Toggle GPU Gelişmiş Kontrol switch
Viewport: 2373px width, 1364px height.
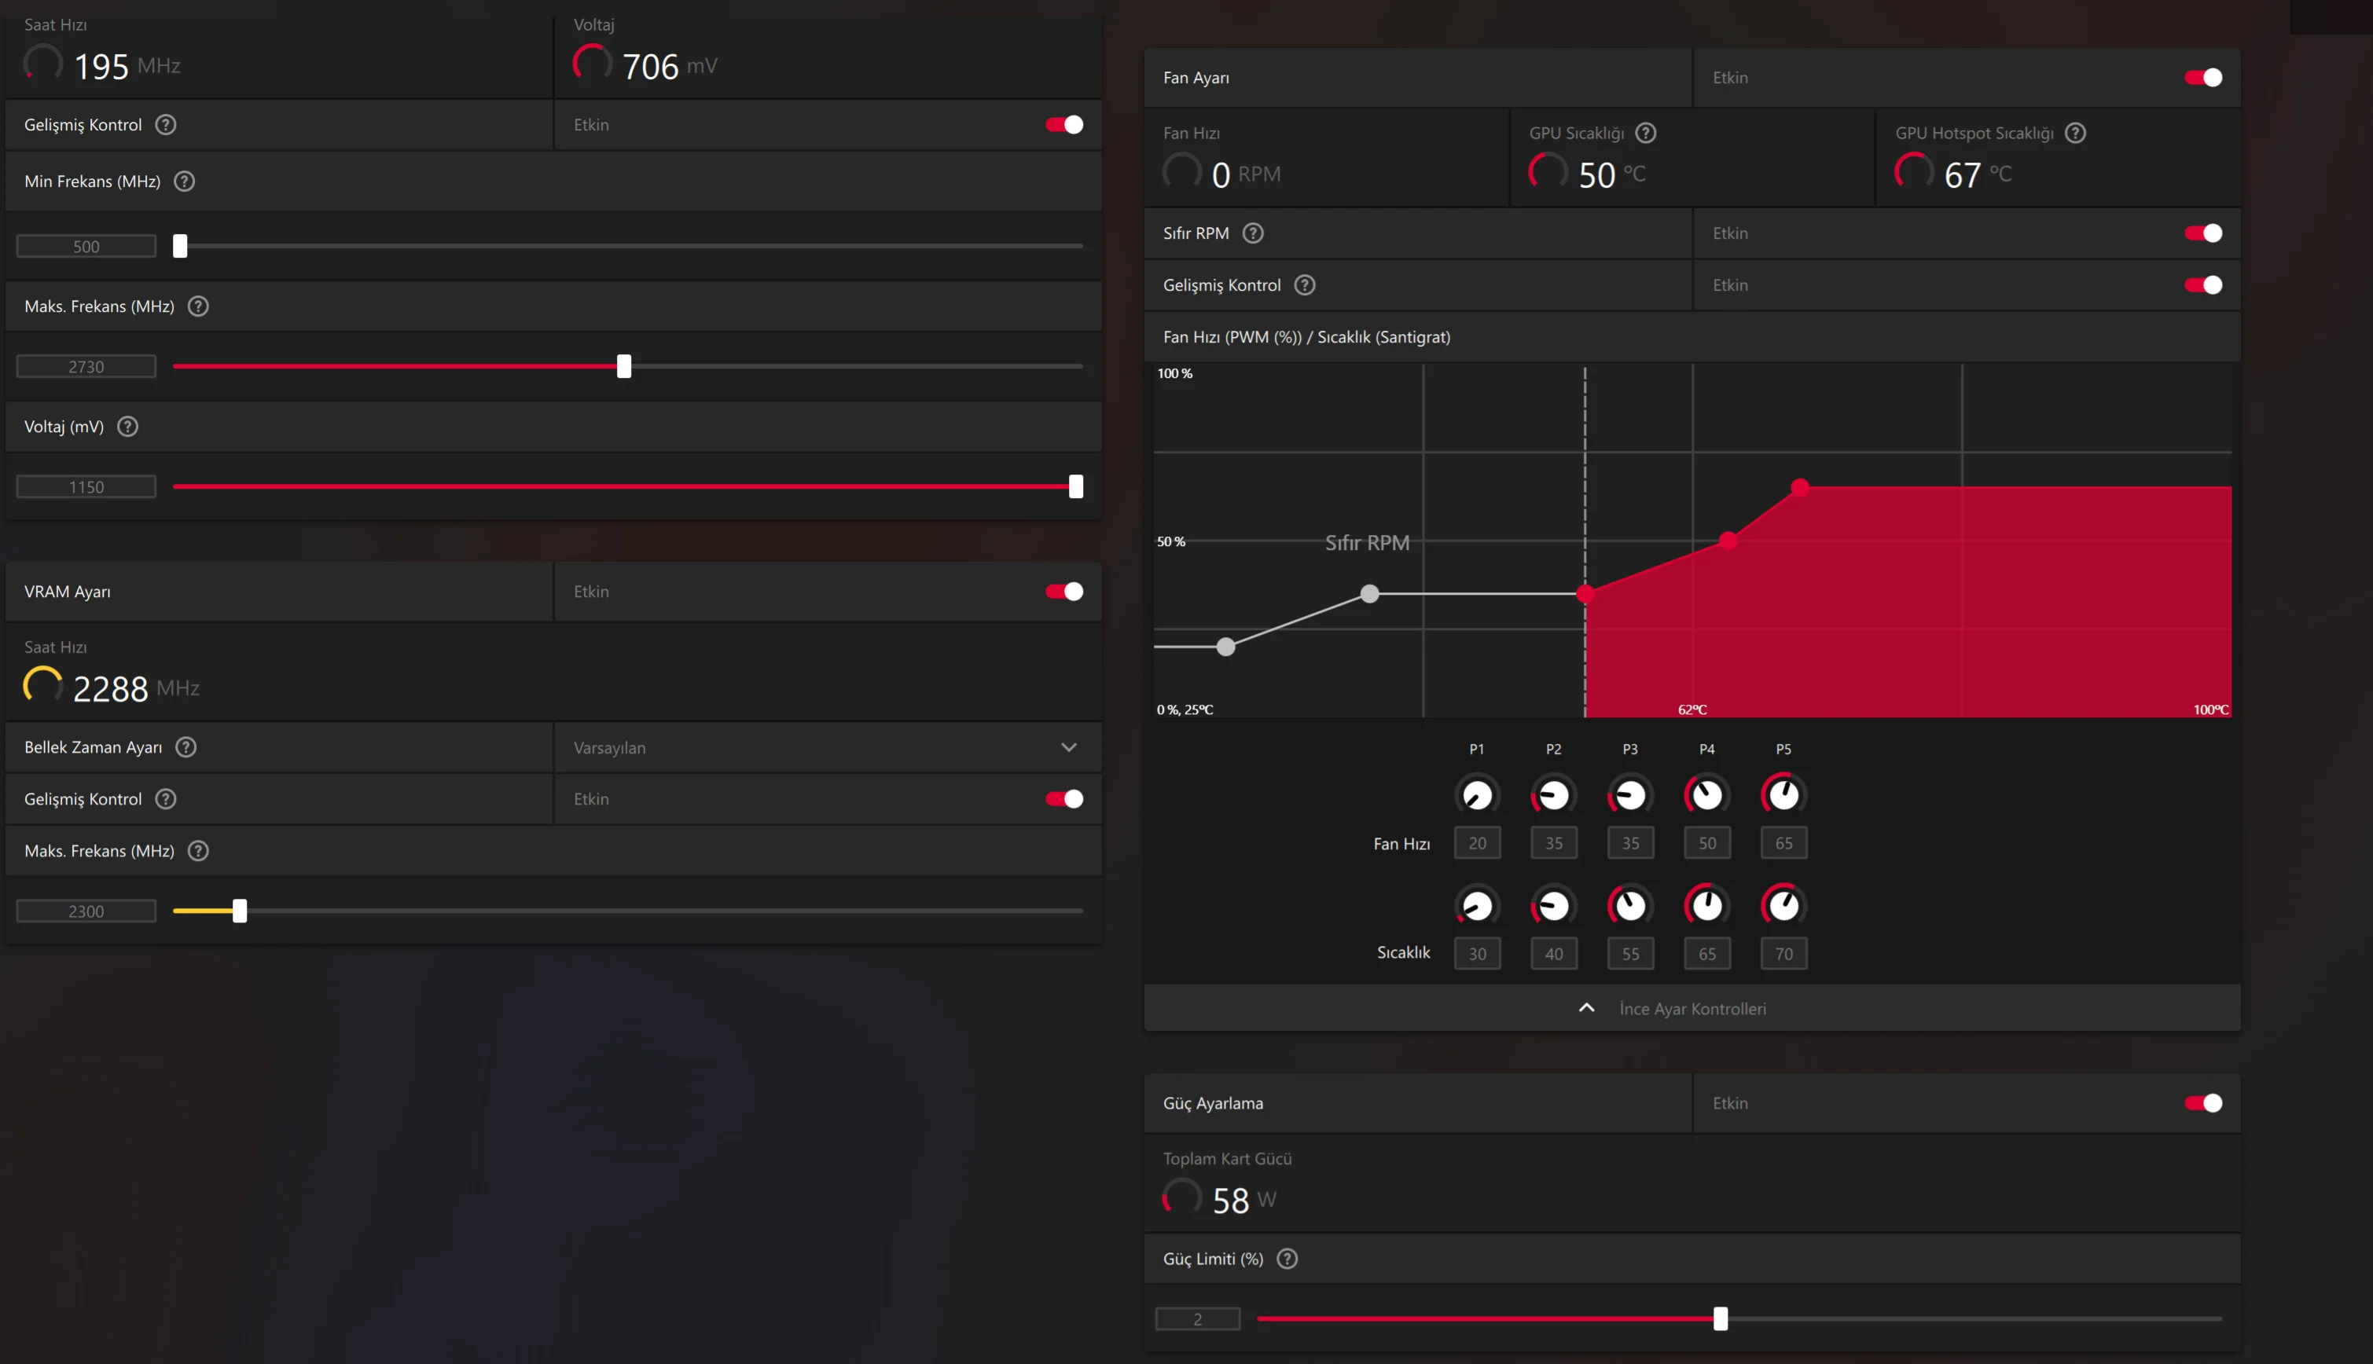[x=1063, y=125]
